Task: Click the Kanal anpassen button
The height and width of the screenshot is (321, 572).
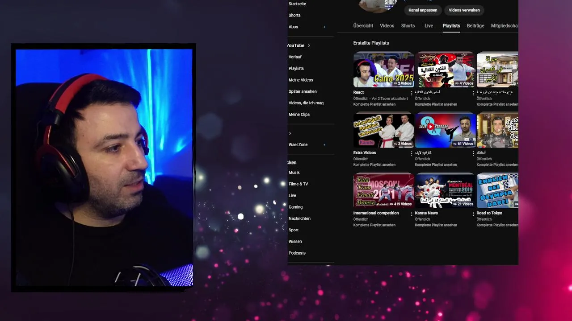Action: click(423, 10)
